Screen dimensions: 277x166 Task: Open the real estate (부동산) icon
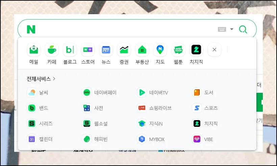click(x=142, y=50)
